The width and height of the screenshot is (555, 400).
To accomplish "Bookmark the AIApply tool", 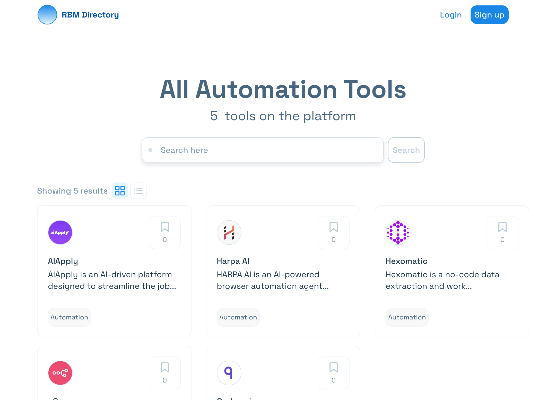I will pos(165,232).
